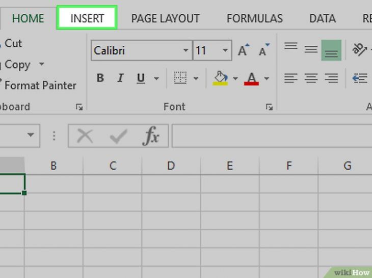
Task: Click the first-row cell under column C
Action: tap(113, 184)
